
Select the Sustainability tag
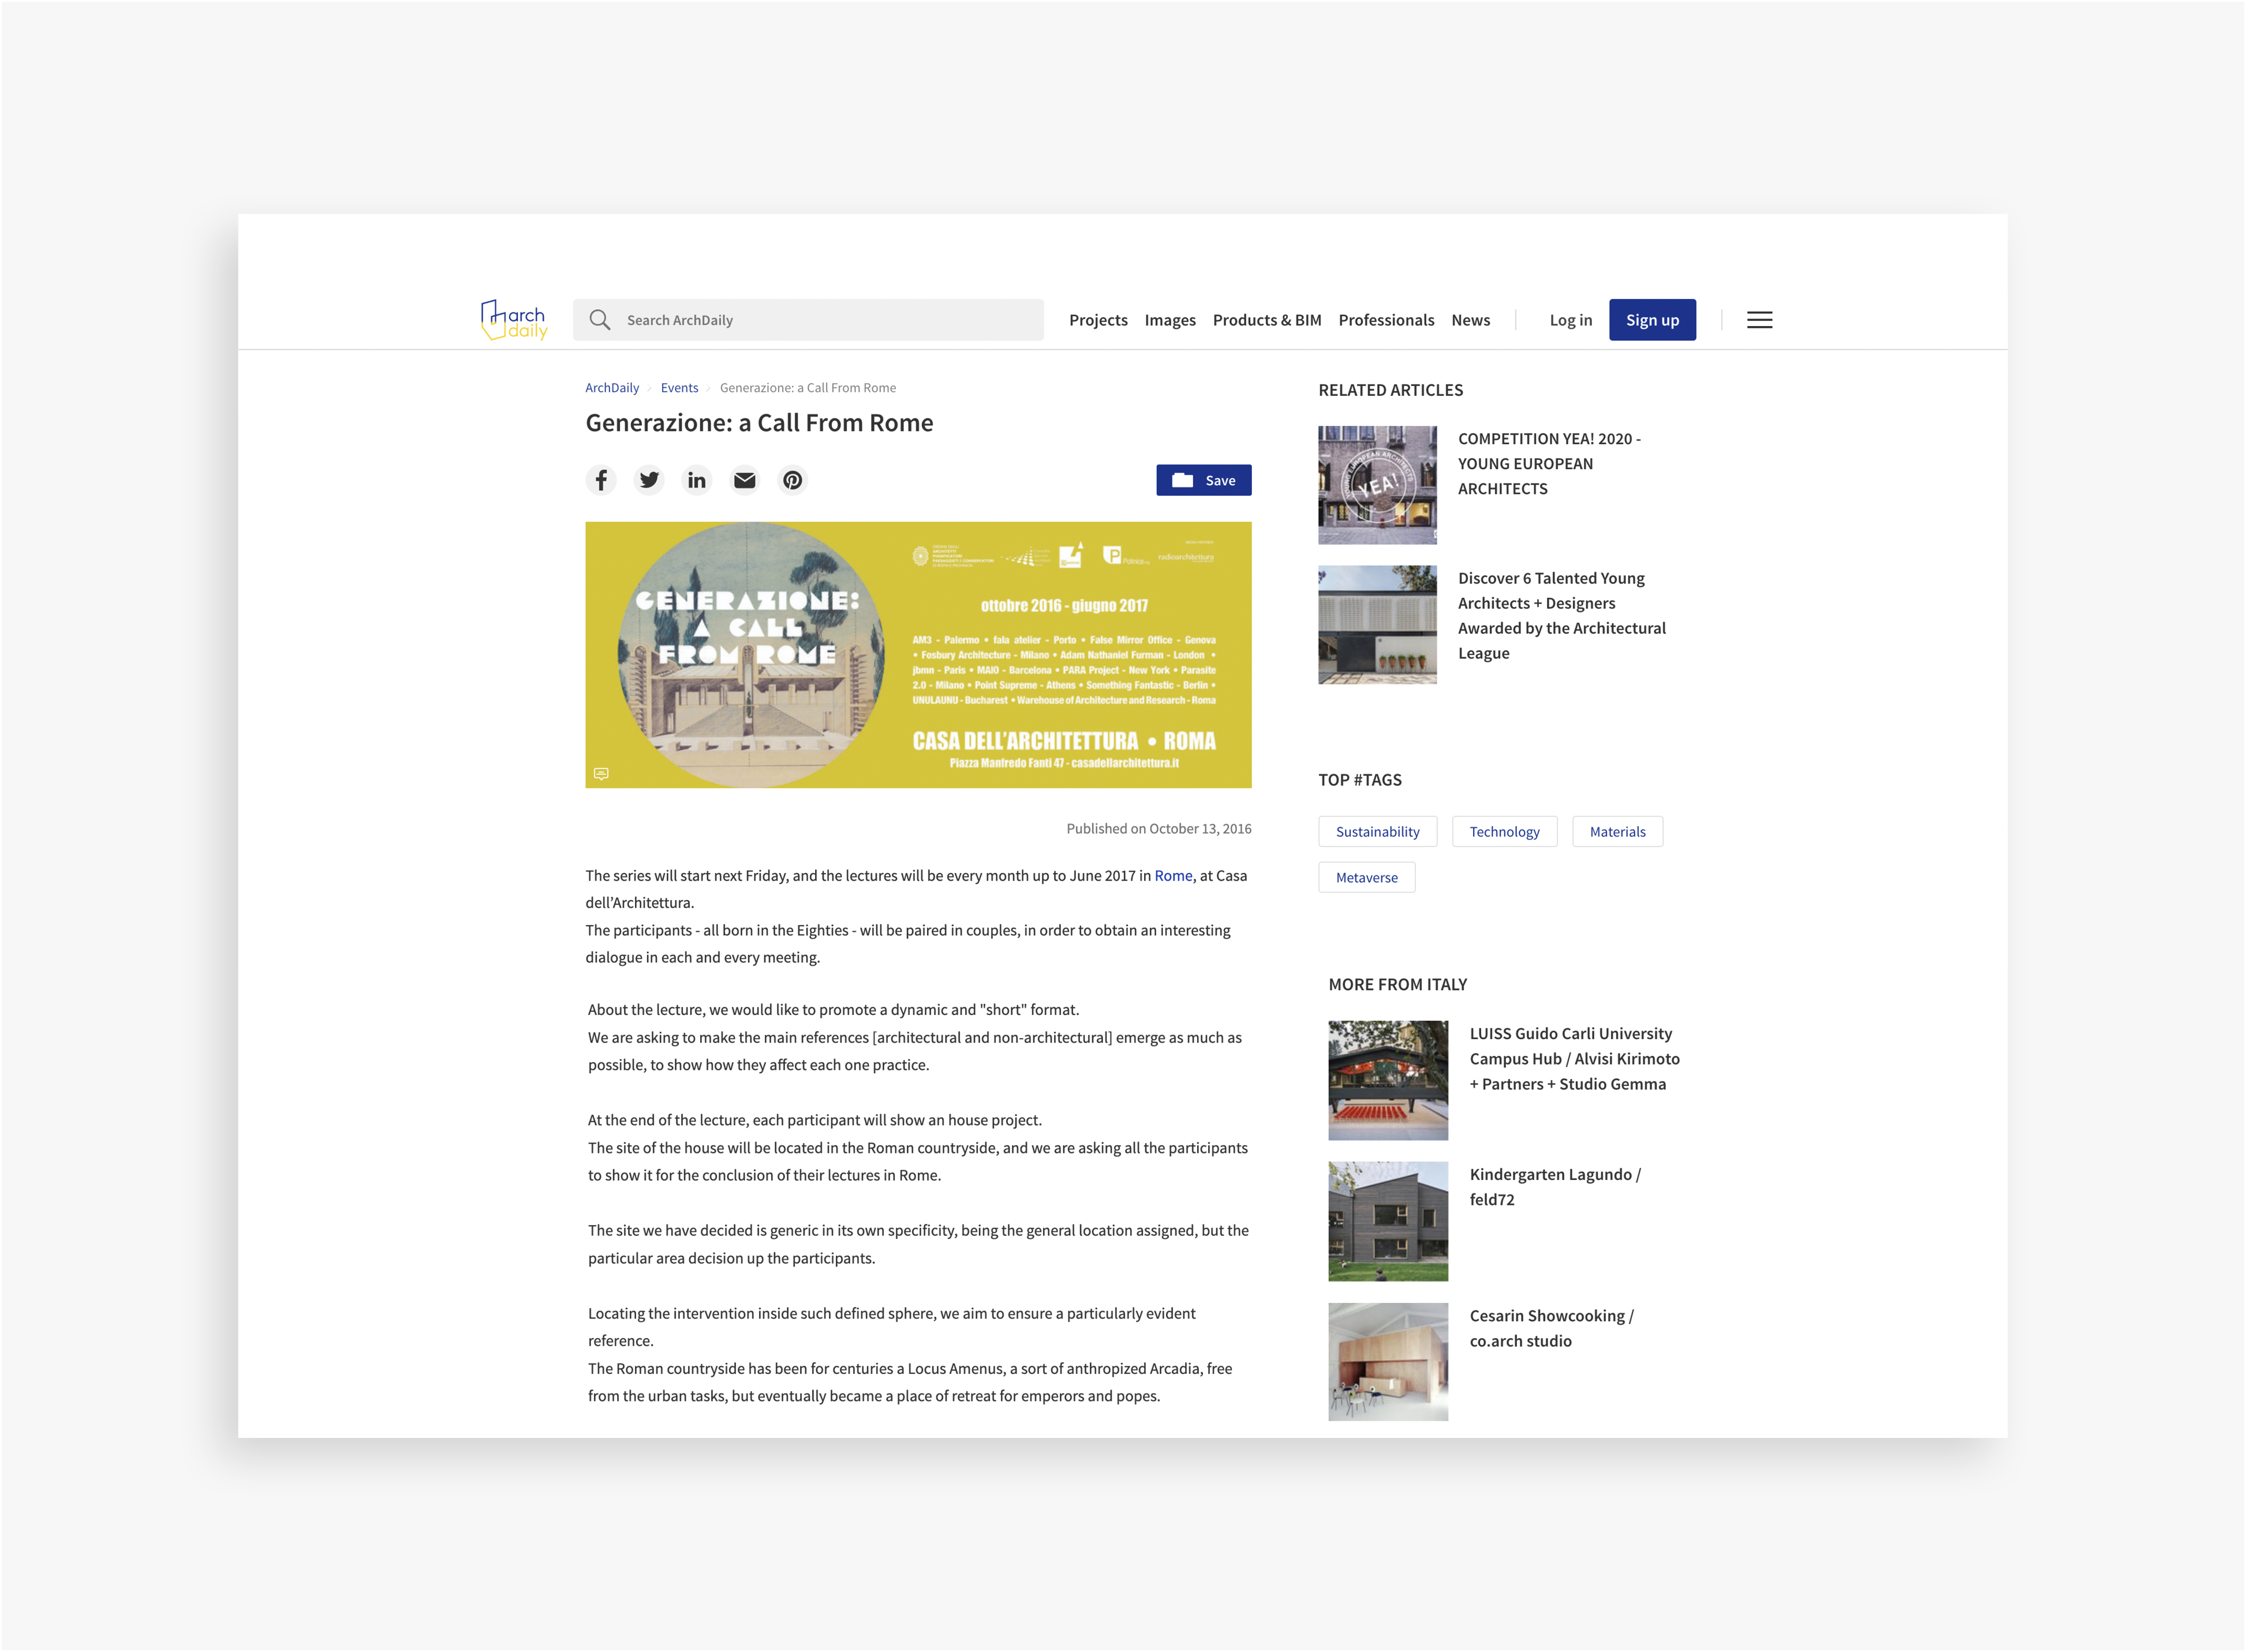[x=1377, y=832]
